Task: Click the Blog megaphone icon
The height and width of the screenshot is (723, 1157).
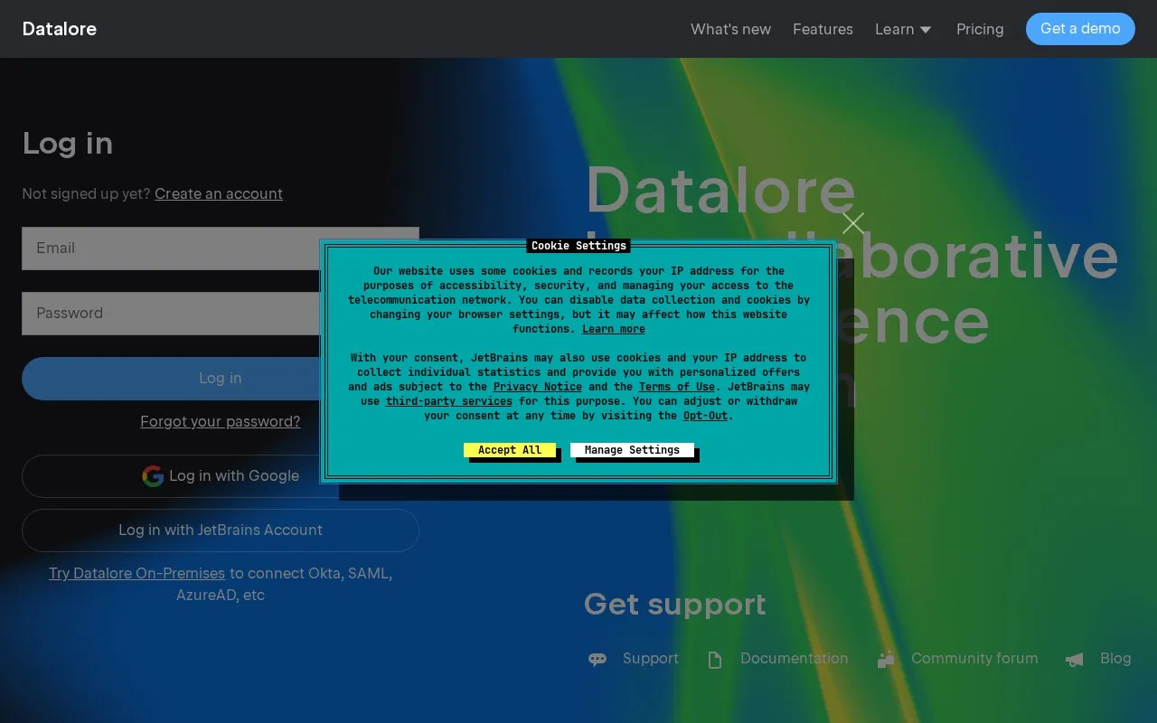Action: 1074,660
